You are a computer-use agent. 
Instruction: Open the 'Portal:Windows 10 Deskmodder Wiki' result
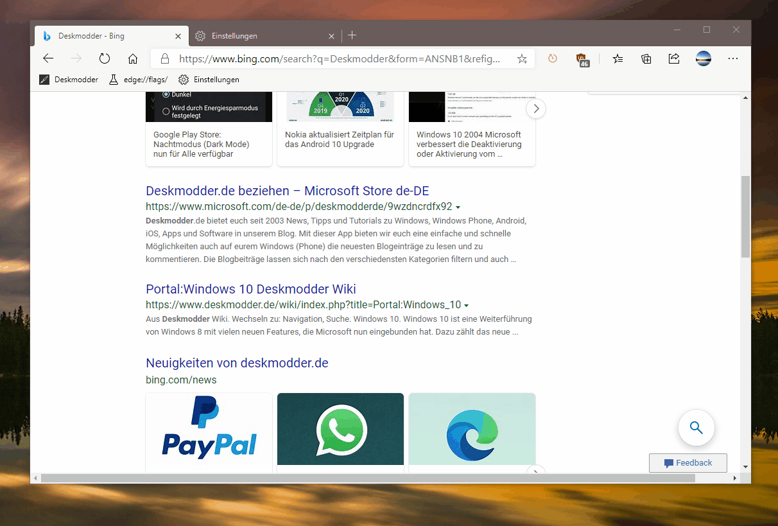(x=251, y=289)
